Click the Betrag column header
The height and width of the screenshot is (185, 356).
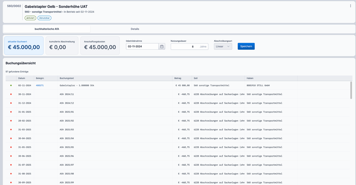point(178,78)
